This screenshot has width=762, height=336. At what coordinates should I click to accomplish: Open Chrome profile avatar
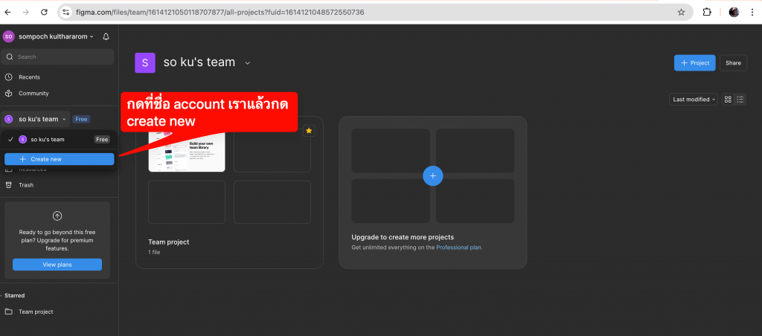tap(734, 12)
